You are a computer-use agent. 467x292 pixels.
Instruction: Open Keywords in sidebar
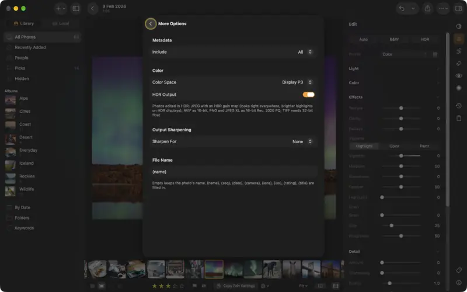[x=42, y=228]
